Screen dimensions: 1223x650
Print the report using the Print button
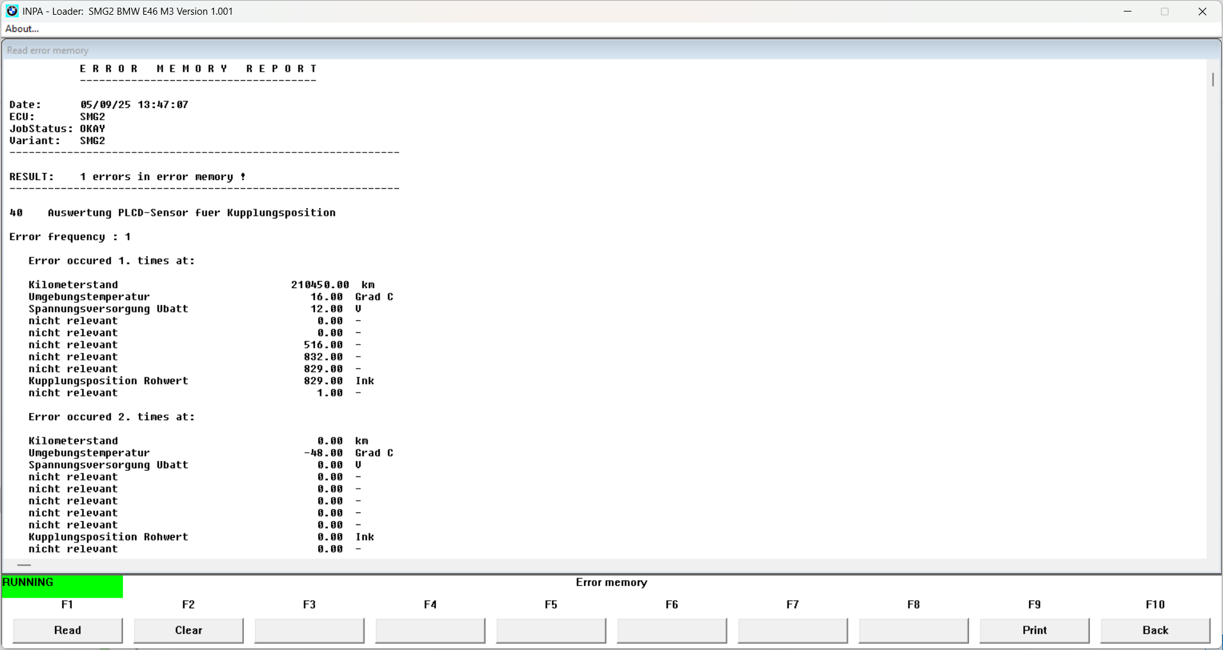click(1034, 630)
